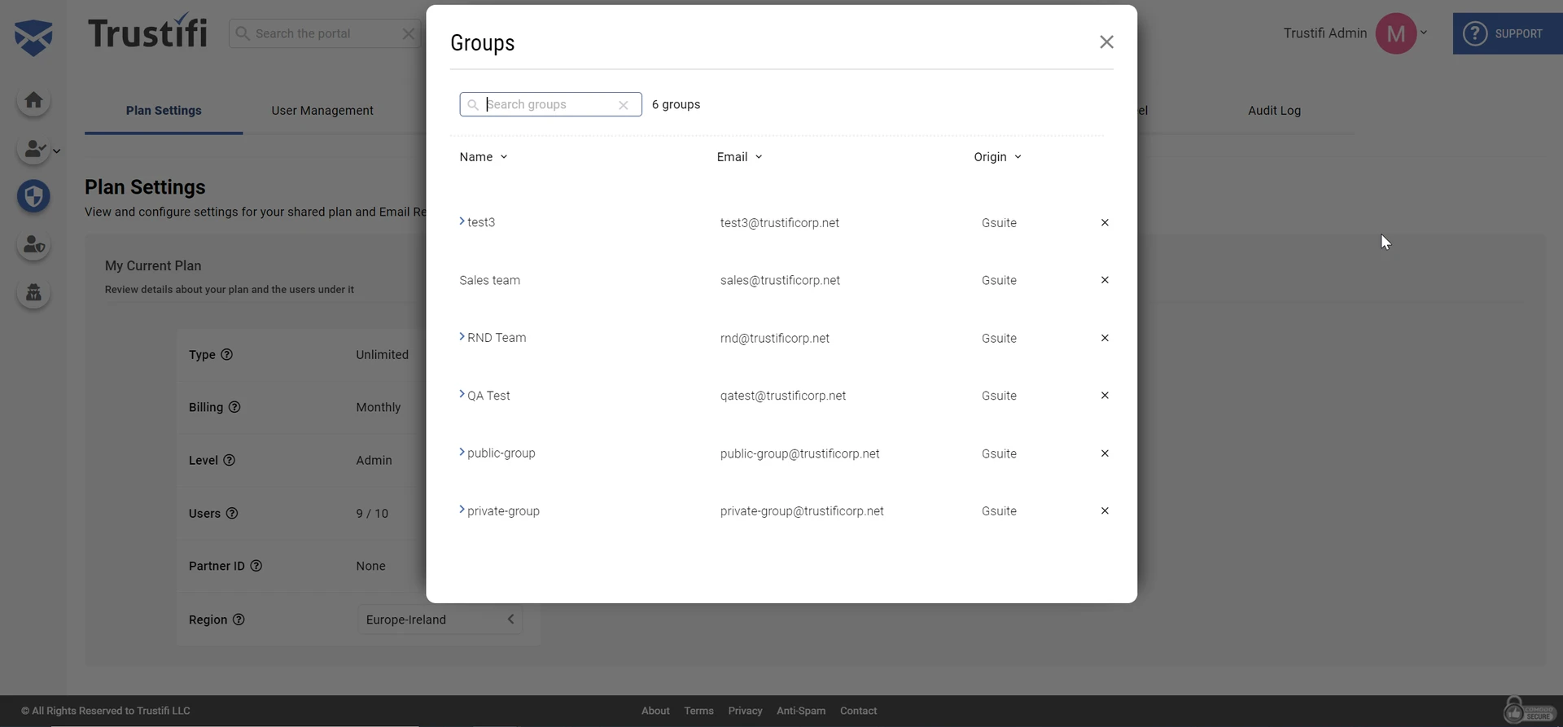
Task: Expand the QA Test group row
Action: 462,394
